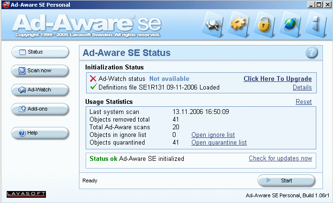Click the 'Ad-Aware SE Personal, Build 1.06r1' text

288,195
